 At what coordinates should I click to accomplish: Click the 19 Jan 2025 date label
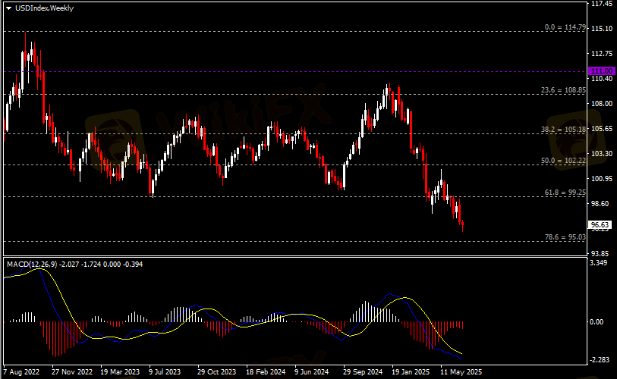point(411,372)
